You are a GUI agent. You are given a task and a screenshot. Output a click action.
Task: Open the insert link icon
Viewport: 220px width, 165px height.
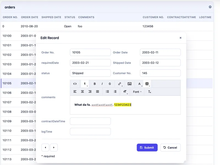[x=120, y=84]
